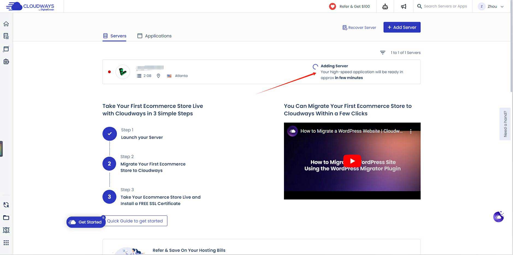
Task: Click the video title text link
Action: click(x=351, y=131)
